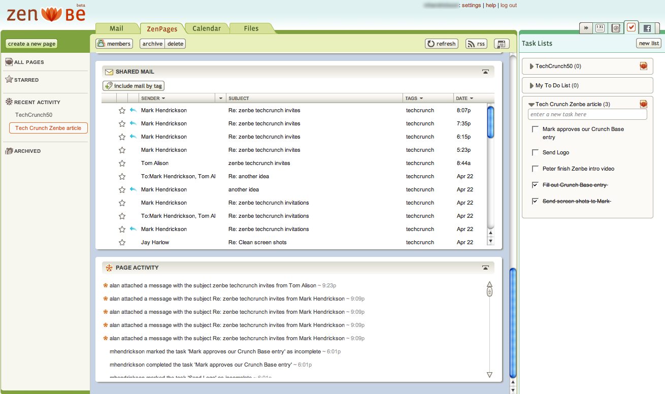This screenshot has width=665, height=394.
Task: Toggle the star on the 5:23p email
Action: pyautogui.click(x=122, y=150)
